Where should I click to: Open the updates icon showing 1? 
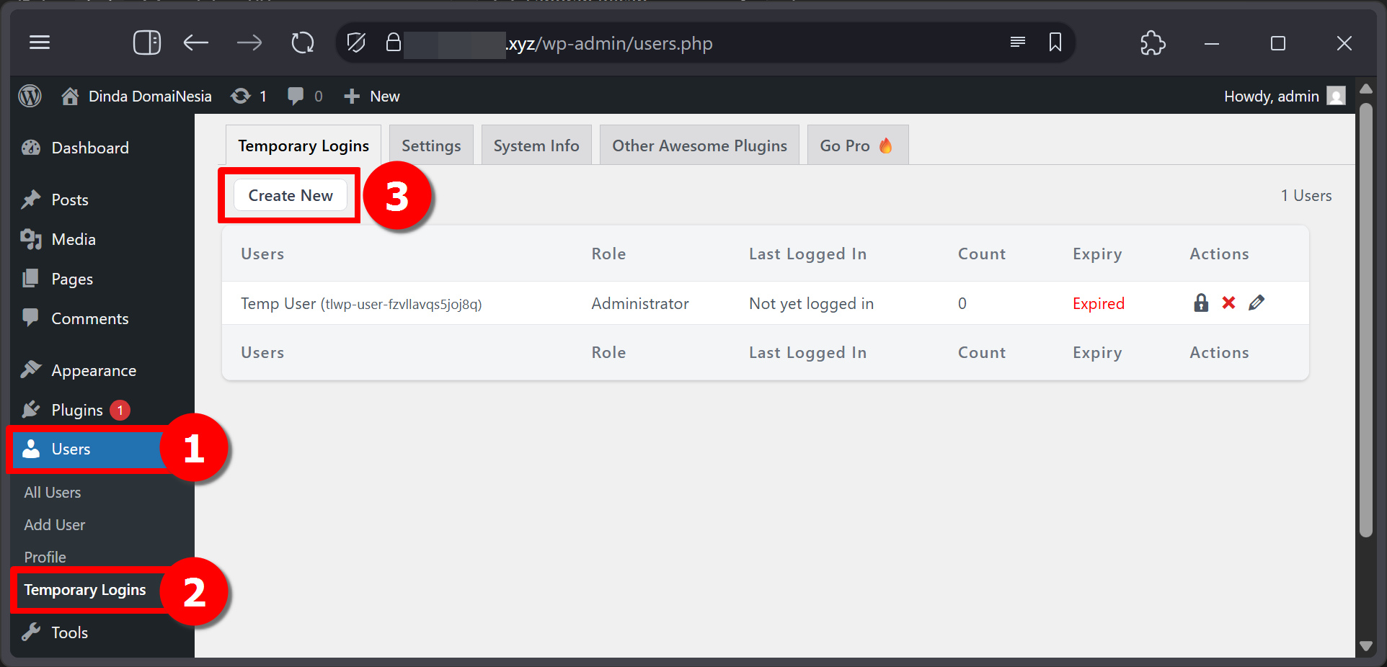point(249,96)
